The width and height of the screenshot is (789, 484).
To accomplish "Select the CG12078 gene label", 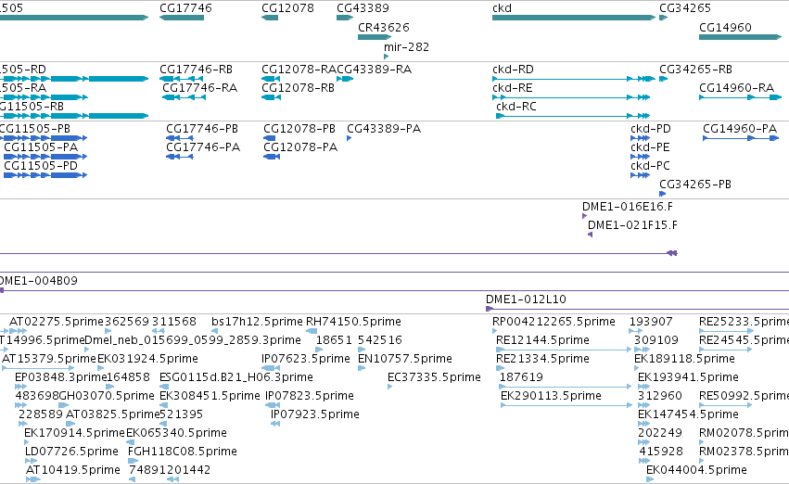I will pos(287,8).
